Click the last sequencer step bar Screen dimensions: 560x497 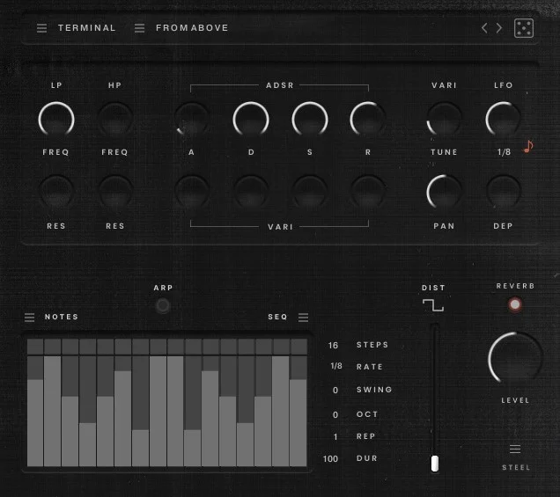click(298, 411)
